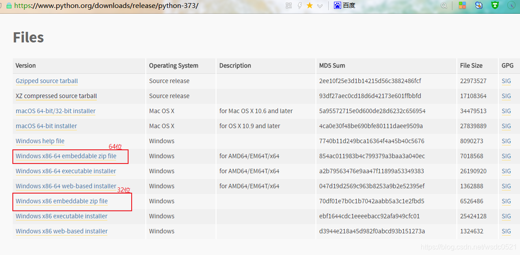Download Windows x86 embeddable zip file
This screenshot has height=255, width=520.
pos(62,201)
